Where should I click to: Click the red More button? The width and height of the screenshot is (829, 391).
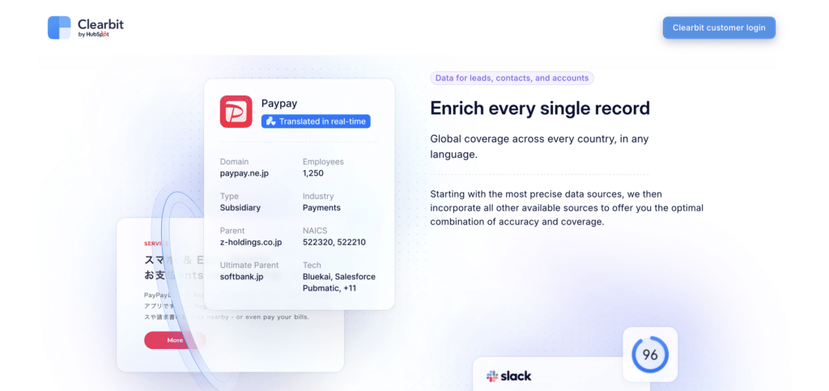(175, 340)
